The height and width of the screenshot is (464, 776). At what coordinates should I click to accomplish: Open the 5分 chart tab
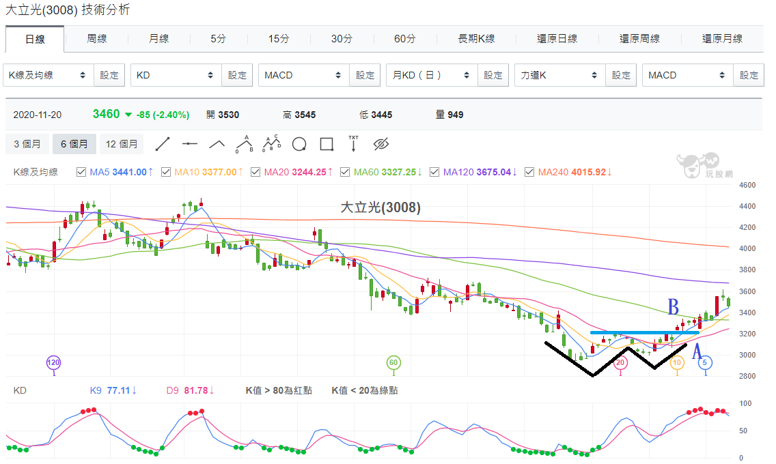(219, 38)
